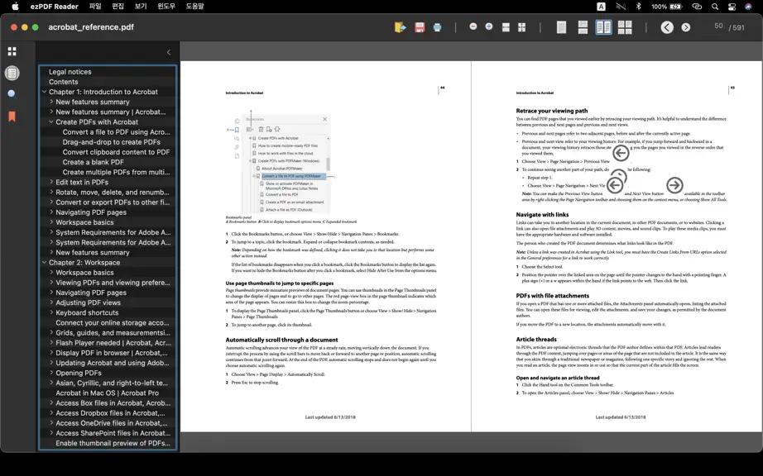The width and height of the screenshot is (763, 476).
Task: Open the Apple menu
Action: coord(15,7)
